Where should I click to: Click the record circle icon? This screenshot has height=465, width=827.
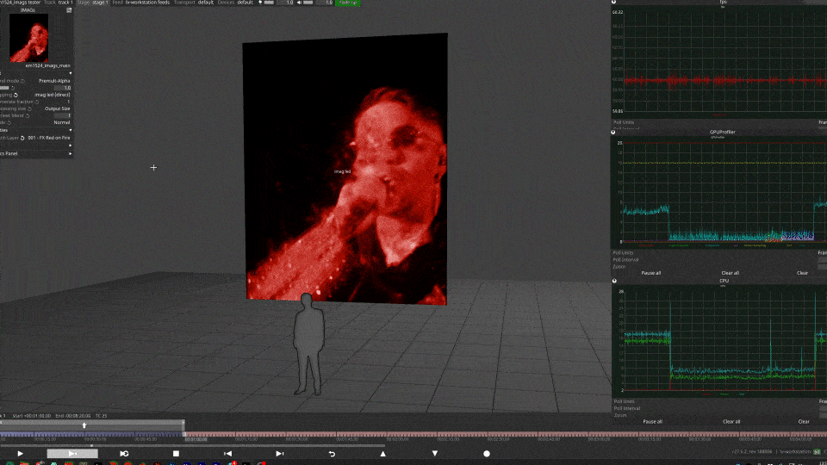click(x=486, y=454)
